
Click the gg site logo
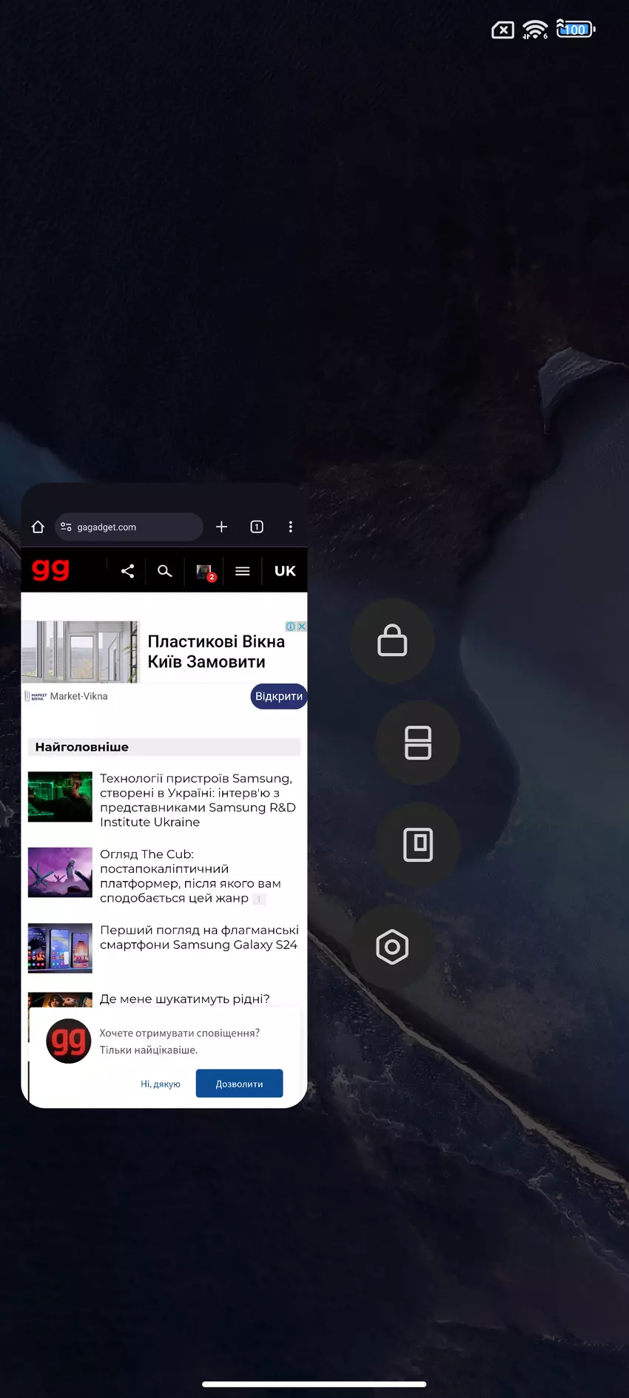[x=50, y=570]
